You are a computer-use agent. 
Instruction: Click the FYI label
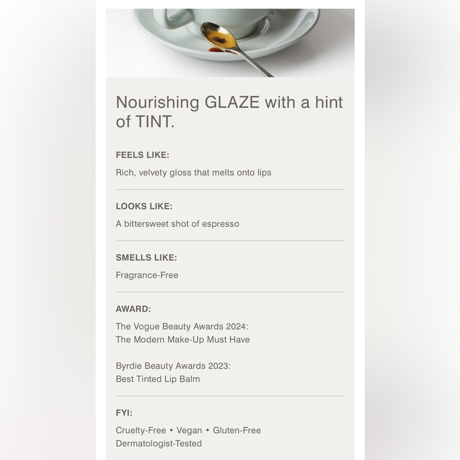[124, 413]
